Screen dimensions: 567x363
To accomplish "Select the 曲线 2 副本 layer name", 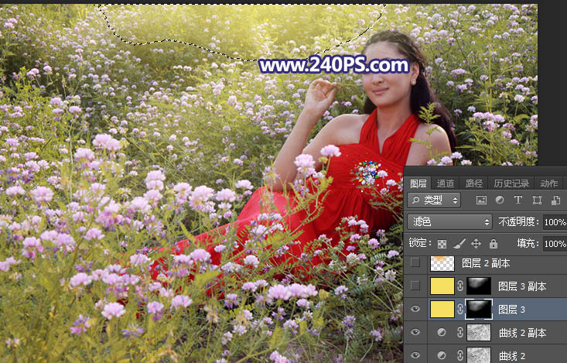I will click(x=522, y=333).
